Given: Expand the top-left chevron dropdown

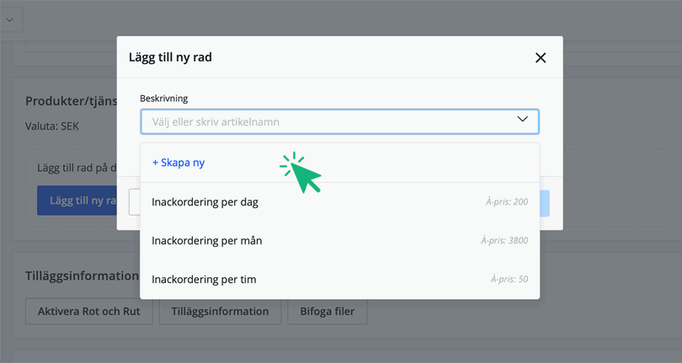Looking at the screenshot, I should (x=9, y=20).
